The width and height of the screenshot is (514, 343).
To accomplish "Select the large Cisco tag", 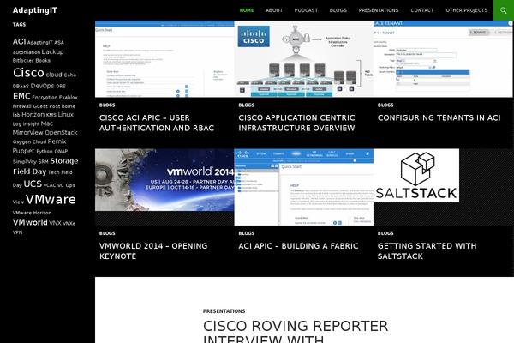I will [x=28, y=73].
